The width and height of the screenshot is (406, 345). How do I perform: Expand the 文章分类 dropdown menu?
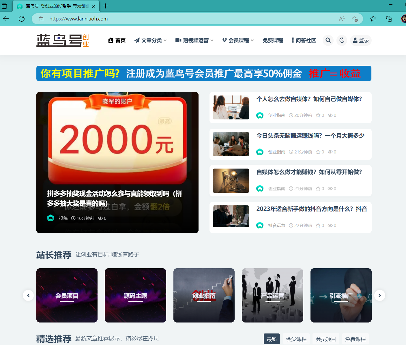point(151,40)
